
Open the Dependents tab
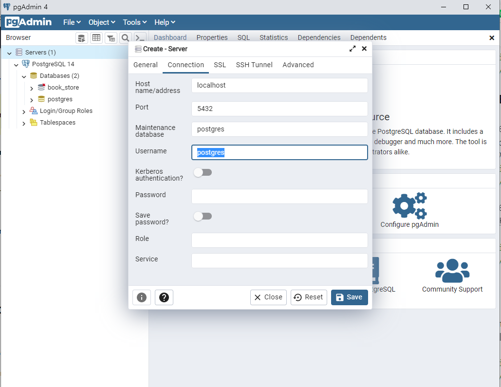(x=368, y=37)
